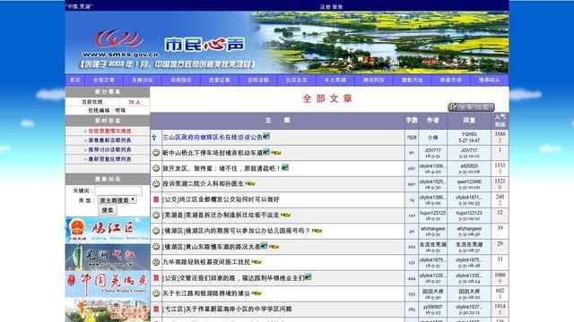Click author hujun123123 in the author column
This screenshot has width=574, height=322.
point(432,213)
